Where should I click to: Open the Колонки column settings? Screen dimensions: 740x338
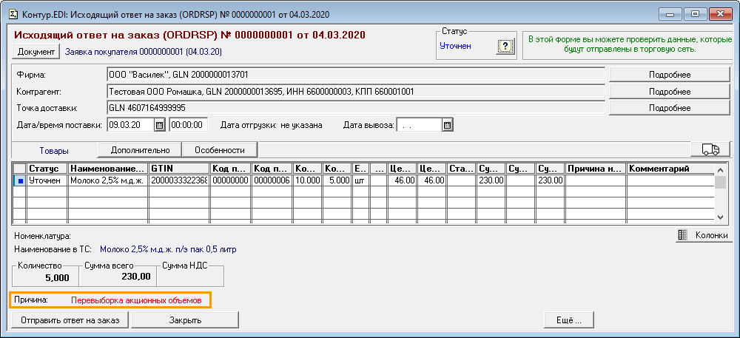click(x=704, y=235)
